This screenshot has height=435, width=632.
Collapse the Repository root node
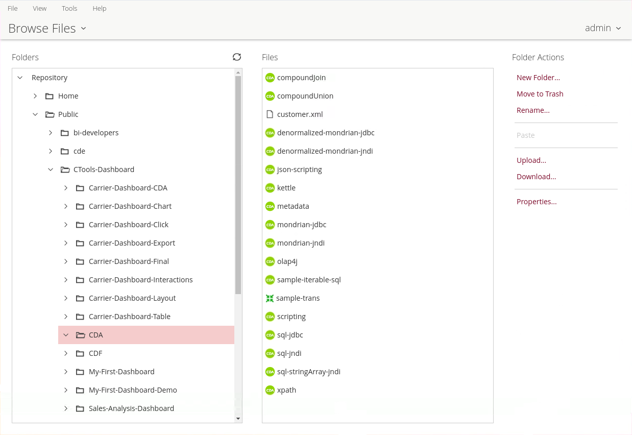pyautogui.click(x=20, y=78)
